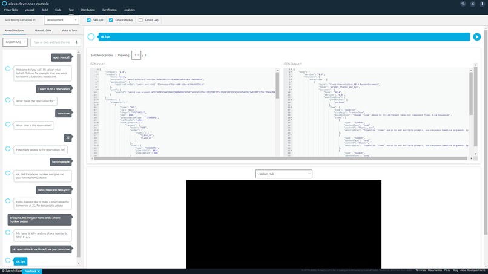Open the Términos footer link

point(420,270)
